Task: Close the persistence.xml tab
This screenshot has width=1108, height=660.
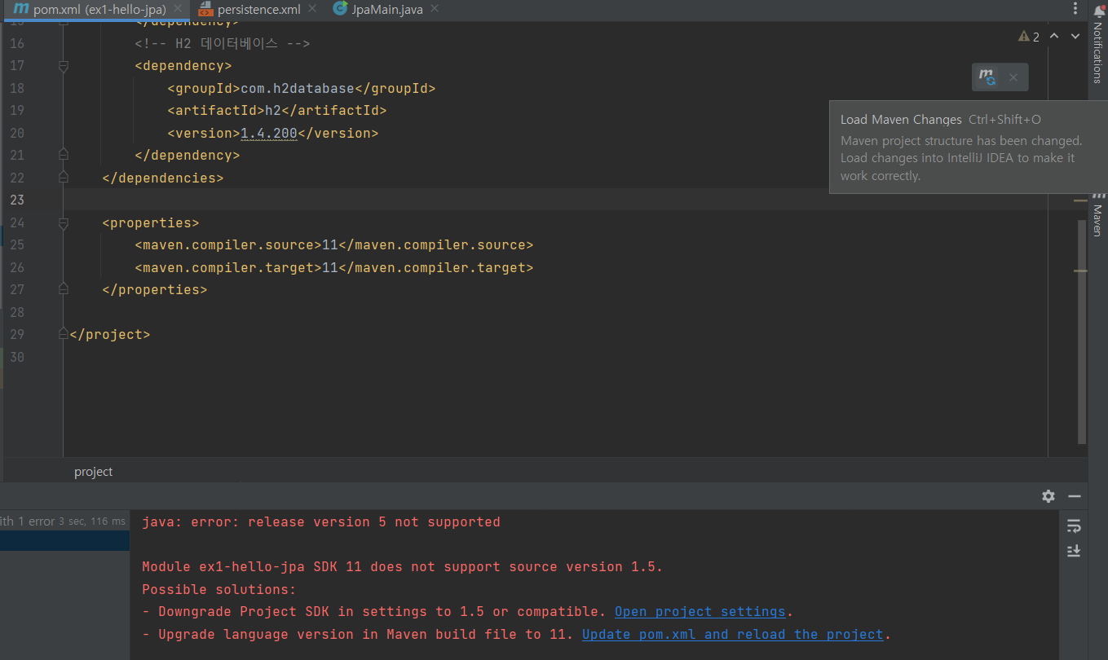Action: [312, 10]
